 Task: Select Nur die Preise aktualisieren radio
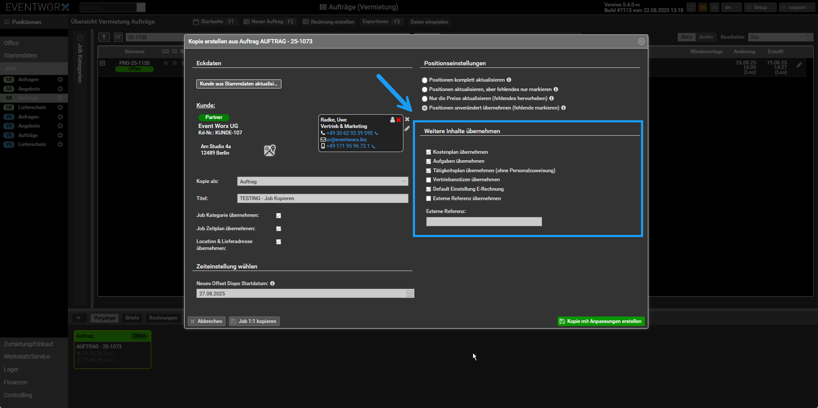(424, 99)
